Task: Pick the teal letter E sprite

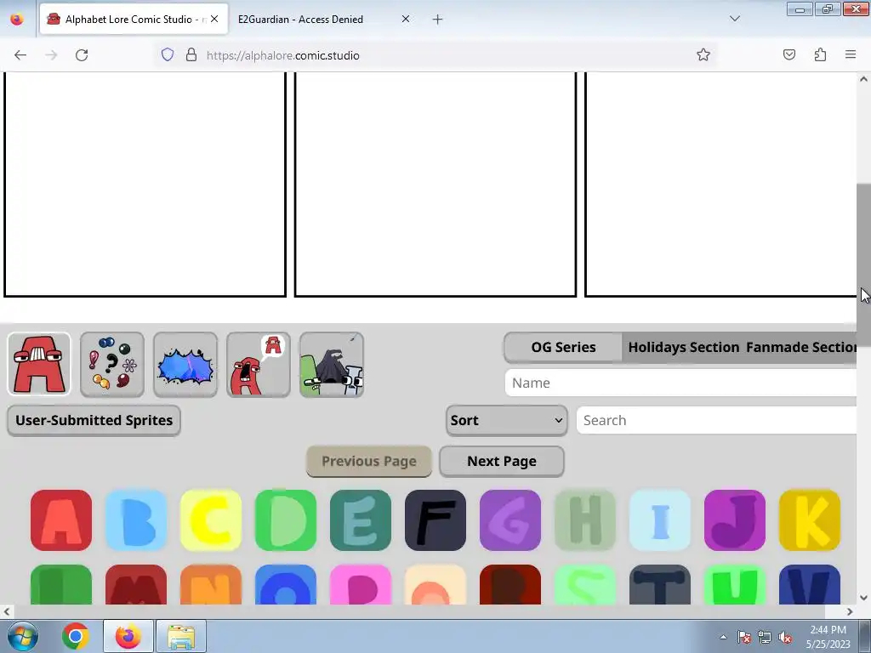Action: click(361, 520)
